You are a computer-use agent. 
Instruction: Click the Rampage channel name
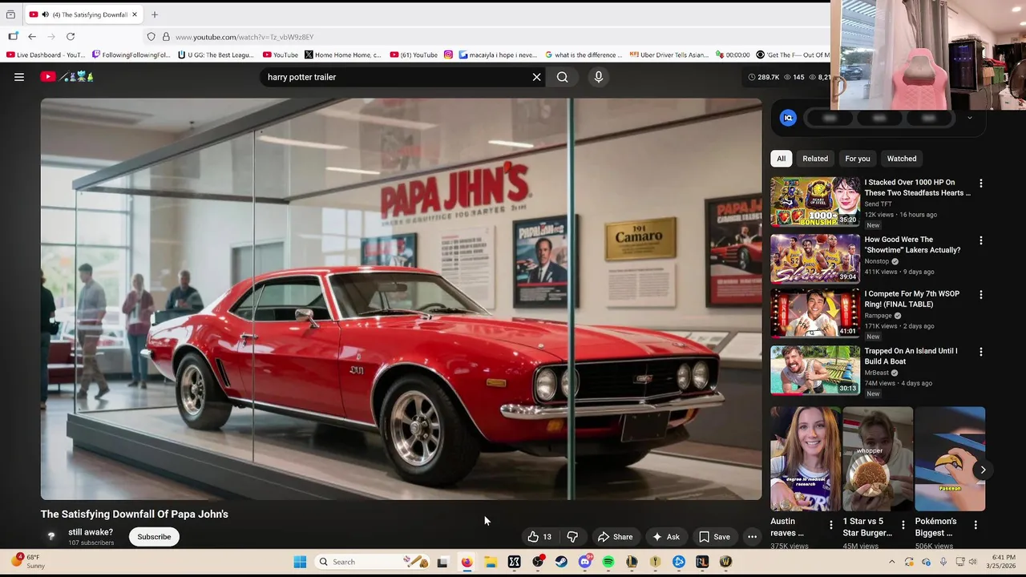(x=878, y=316)
